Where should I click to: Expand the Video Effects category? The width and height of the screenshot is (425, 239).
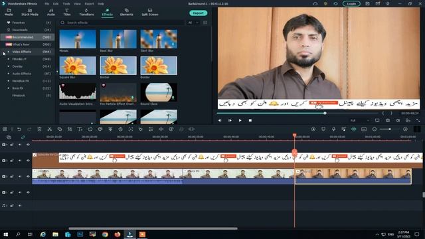pos(9,52)
